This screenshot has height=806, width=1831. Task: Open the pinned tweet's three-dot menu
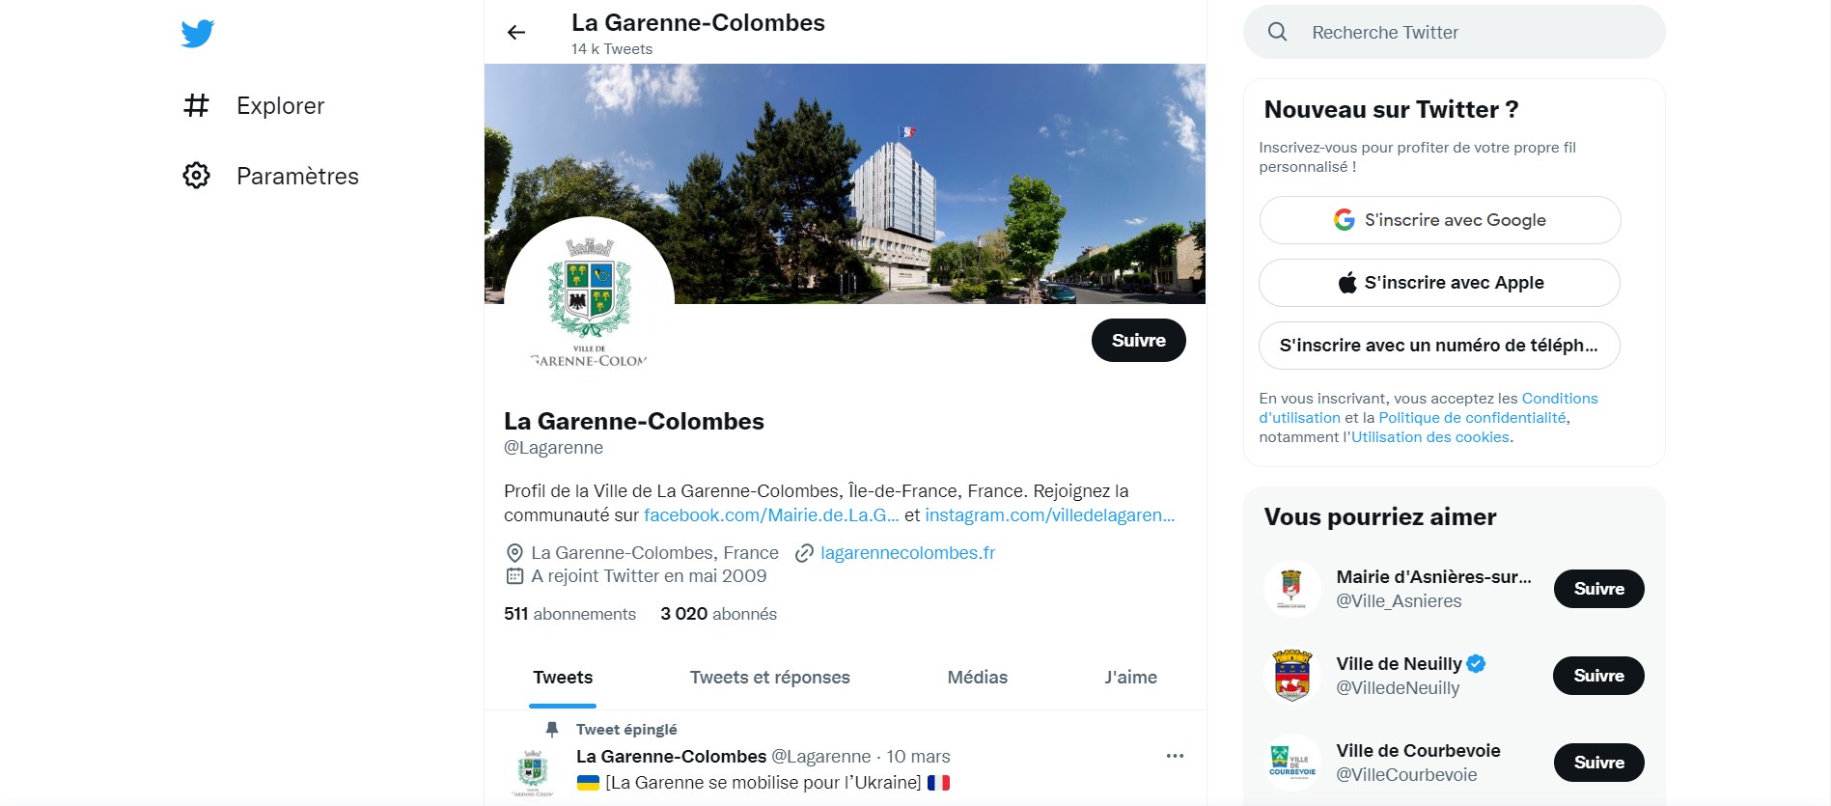1175,756
